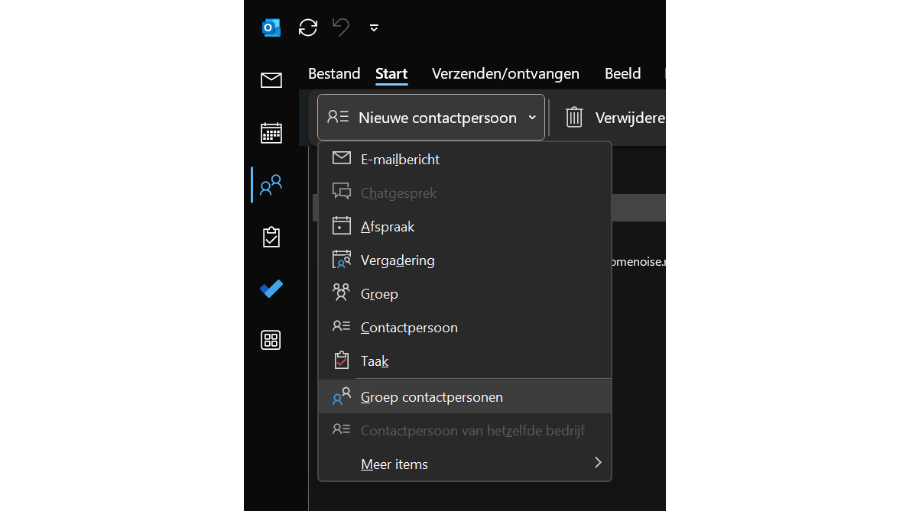Open the Mail view in sidebar
The image size is (909, 511).
pyautogui.click(x=271, y=80)
